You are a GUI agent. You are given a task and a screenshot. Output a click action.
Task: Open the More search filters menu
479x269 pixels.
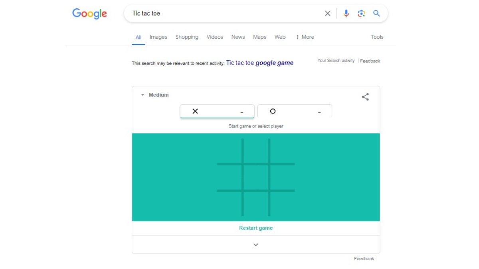[305, 37]
